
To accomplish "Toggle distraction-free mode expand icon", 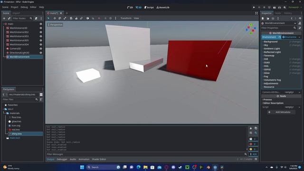I will pyautogui.click(x=256, y=13).
